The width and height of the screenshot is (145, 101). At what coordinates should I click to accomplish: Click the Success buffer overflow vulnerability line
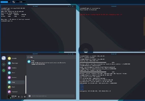point(105,64)
